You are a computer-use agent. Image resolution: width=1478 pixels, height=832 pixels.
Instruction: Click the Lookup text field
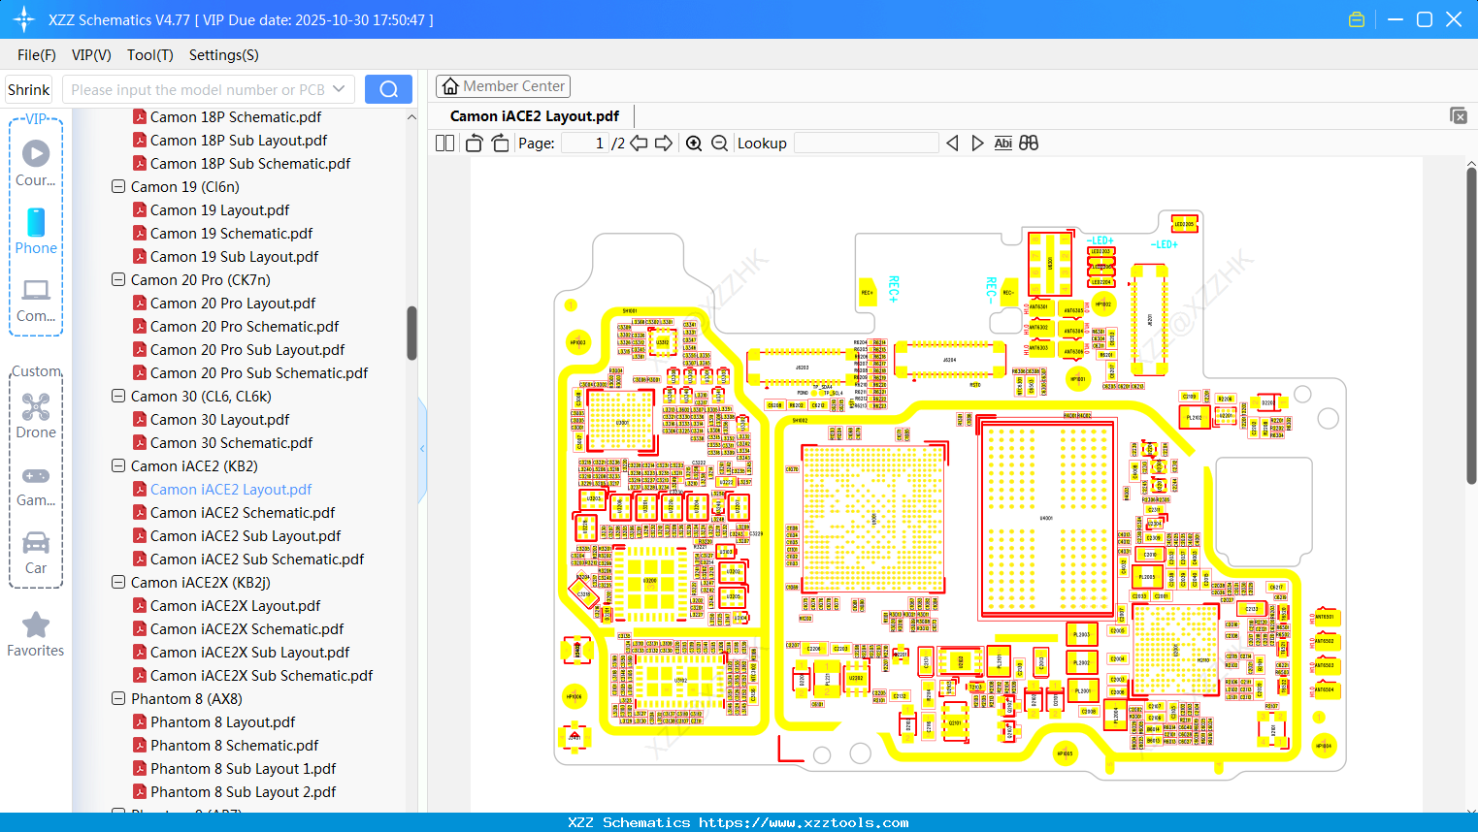coord(867,143)
